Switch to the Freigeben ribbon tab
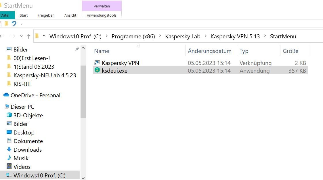Image resolution: width=323 pixels, height=180 pixels. 46,15
